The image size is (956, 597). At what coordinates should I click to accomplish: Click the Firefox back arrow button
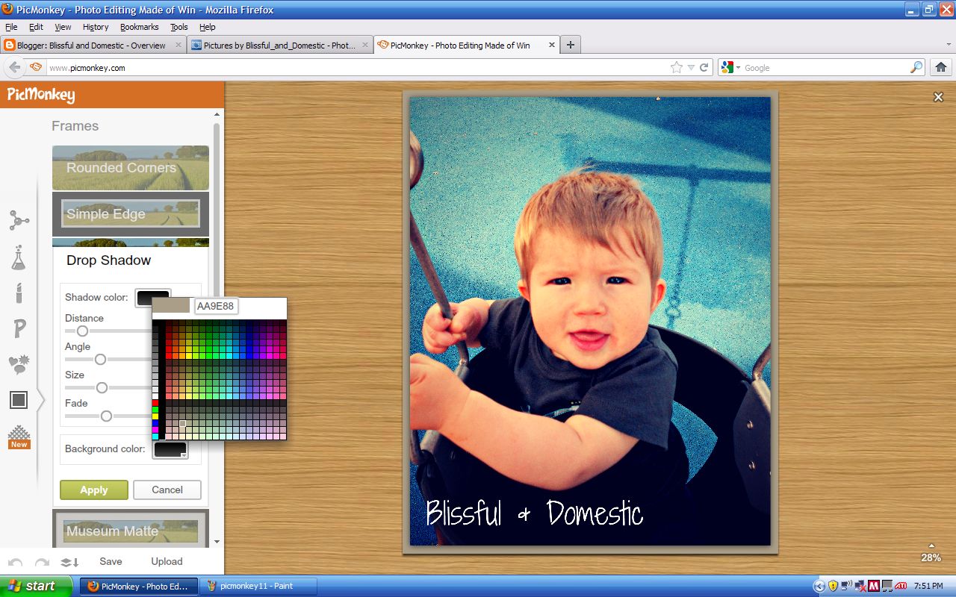[x=14, y=67]
